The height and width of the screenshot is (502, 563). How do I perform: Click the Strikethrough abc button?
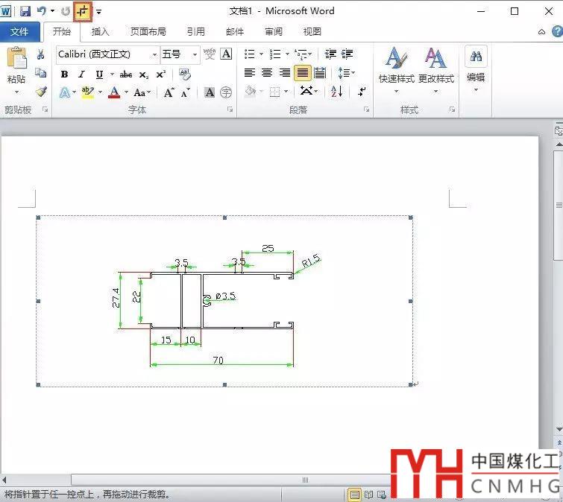tap(126, 74)
